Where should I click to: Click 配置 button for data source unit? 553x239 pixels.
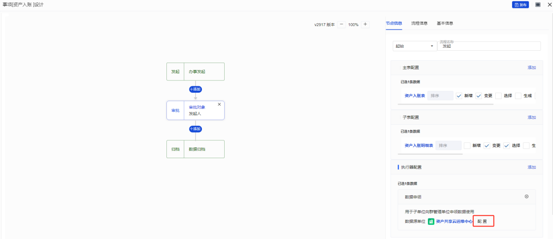click(483, 222)
